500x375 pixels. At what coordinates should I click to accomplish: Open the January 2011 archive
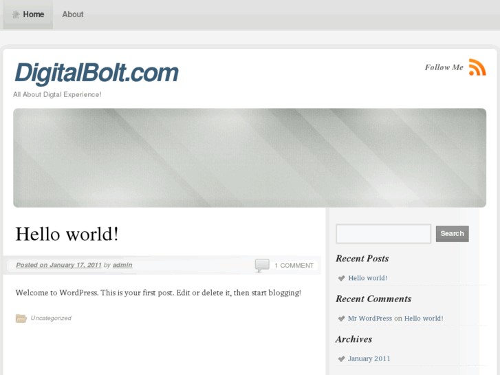click(x=369, y=358)
